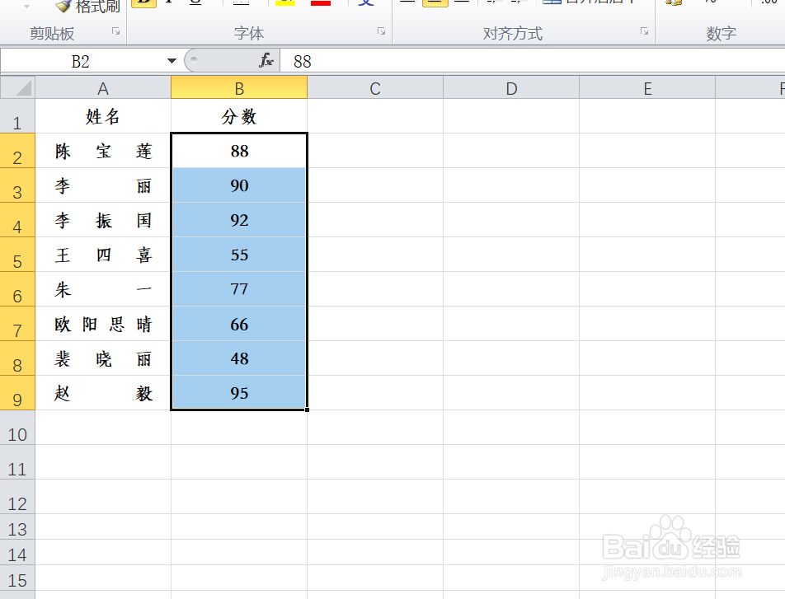
Task: Select row 2 header
Action: 17,151
